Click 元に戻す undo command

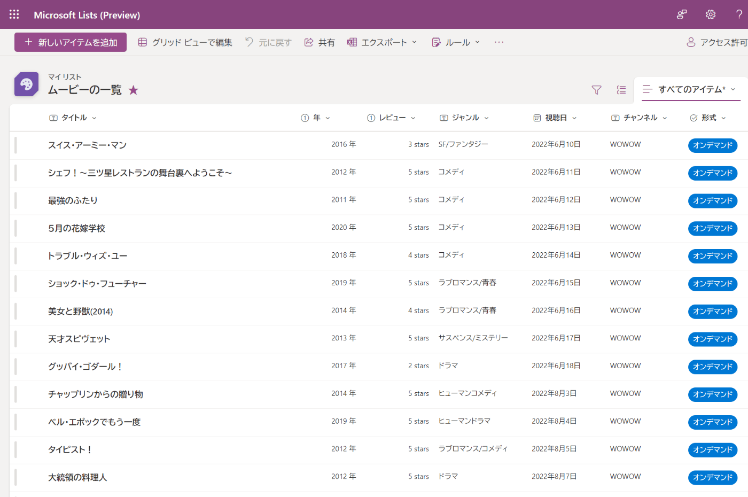268,42
